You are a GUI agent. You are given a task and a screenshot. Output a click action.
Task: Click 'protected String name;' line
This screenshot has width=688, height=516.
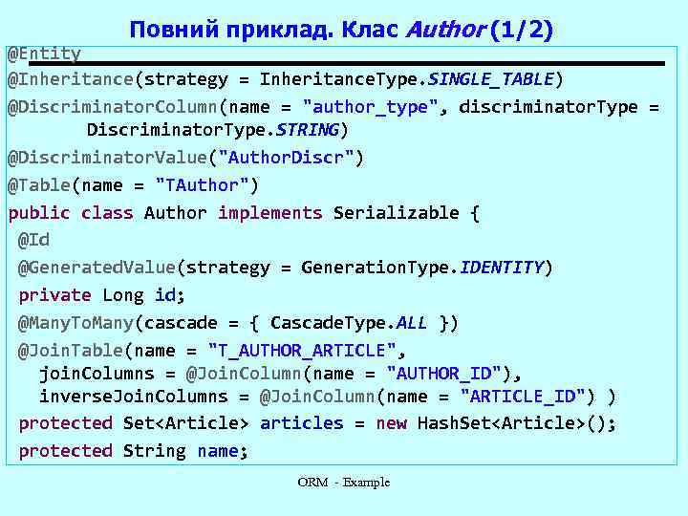coord(133,451)
